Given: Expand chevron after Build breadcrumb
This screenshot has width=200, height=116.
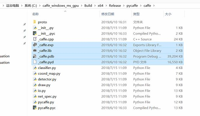Looking at the screenshot, I should click(x=95, y=6).
